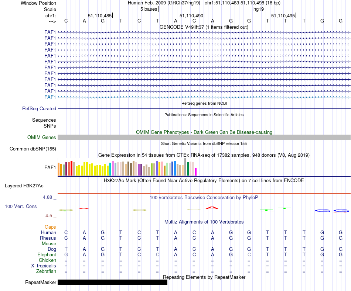Click the RefSeq Curated track label
351x291 pixels.
click(x=39, y=109)
